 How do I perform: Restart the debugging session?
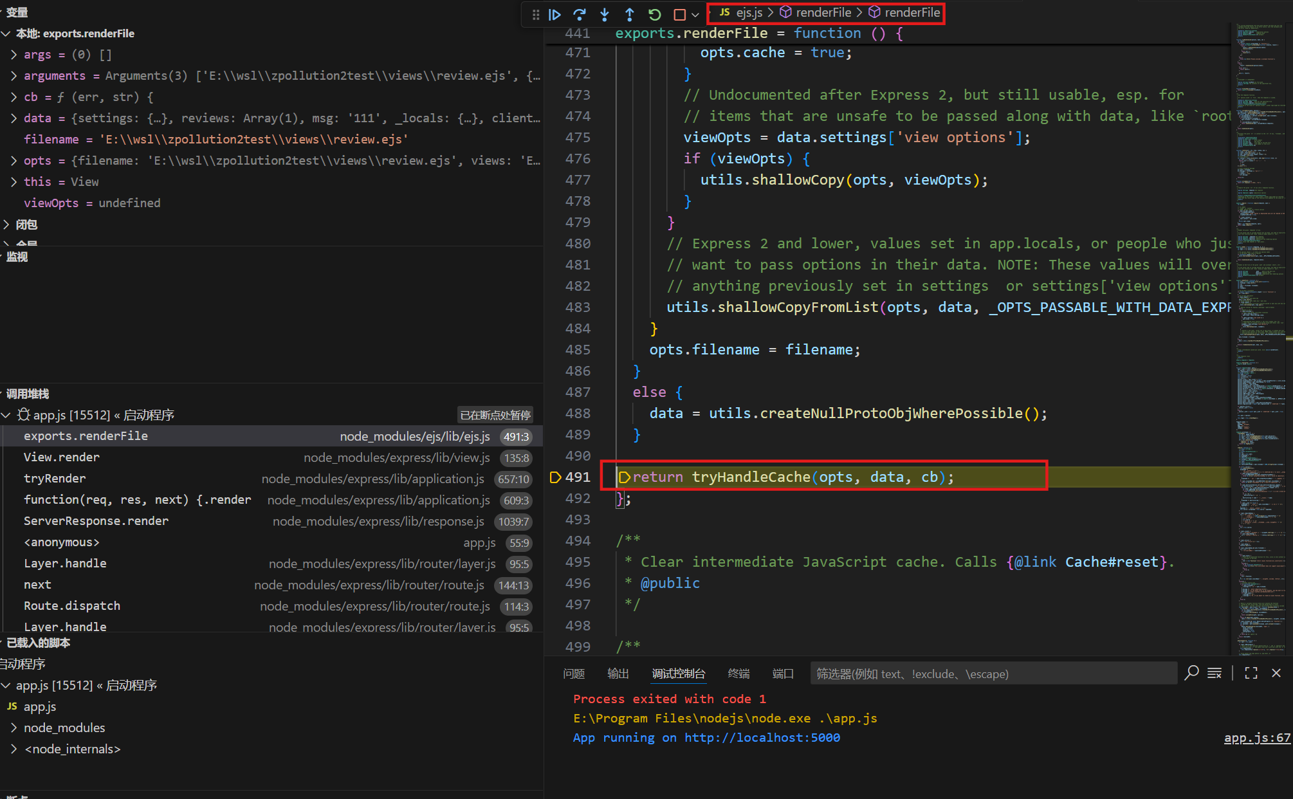click(x=655, y=14)
